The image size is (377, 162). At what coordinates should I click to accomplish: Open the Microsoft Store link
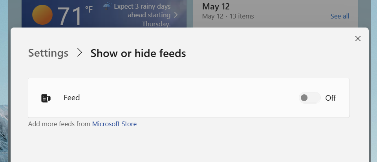(x=114, y=124)
